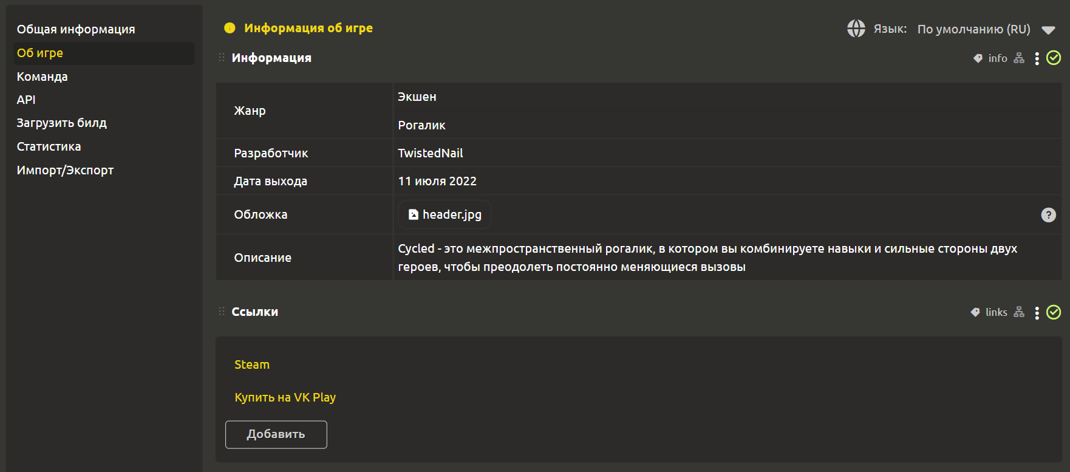Grab drag handle of Ссылки section
Screen dimensions: 1070x472
point(222,311)
